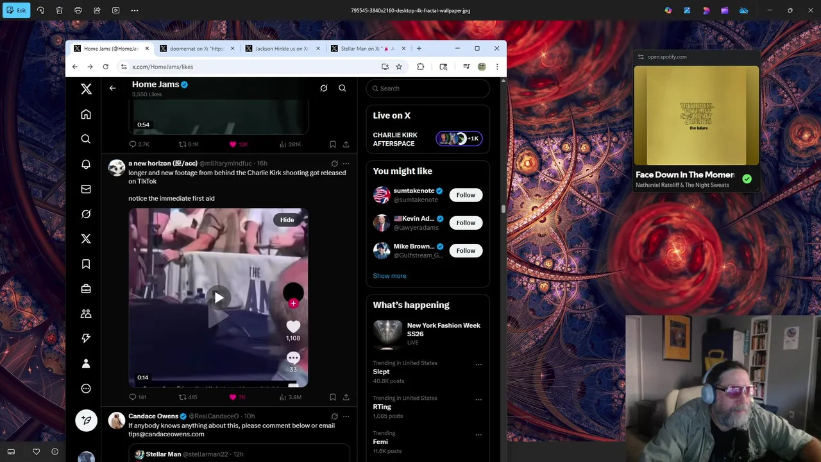The image size is (821, 462).
Task: Open Profile person icon in sidebar
Action: click(x=86, y=363)
